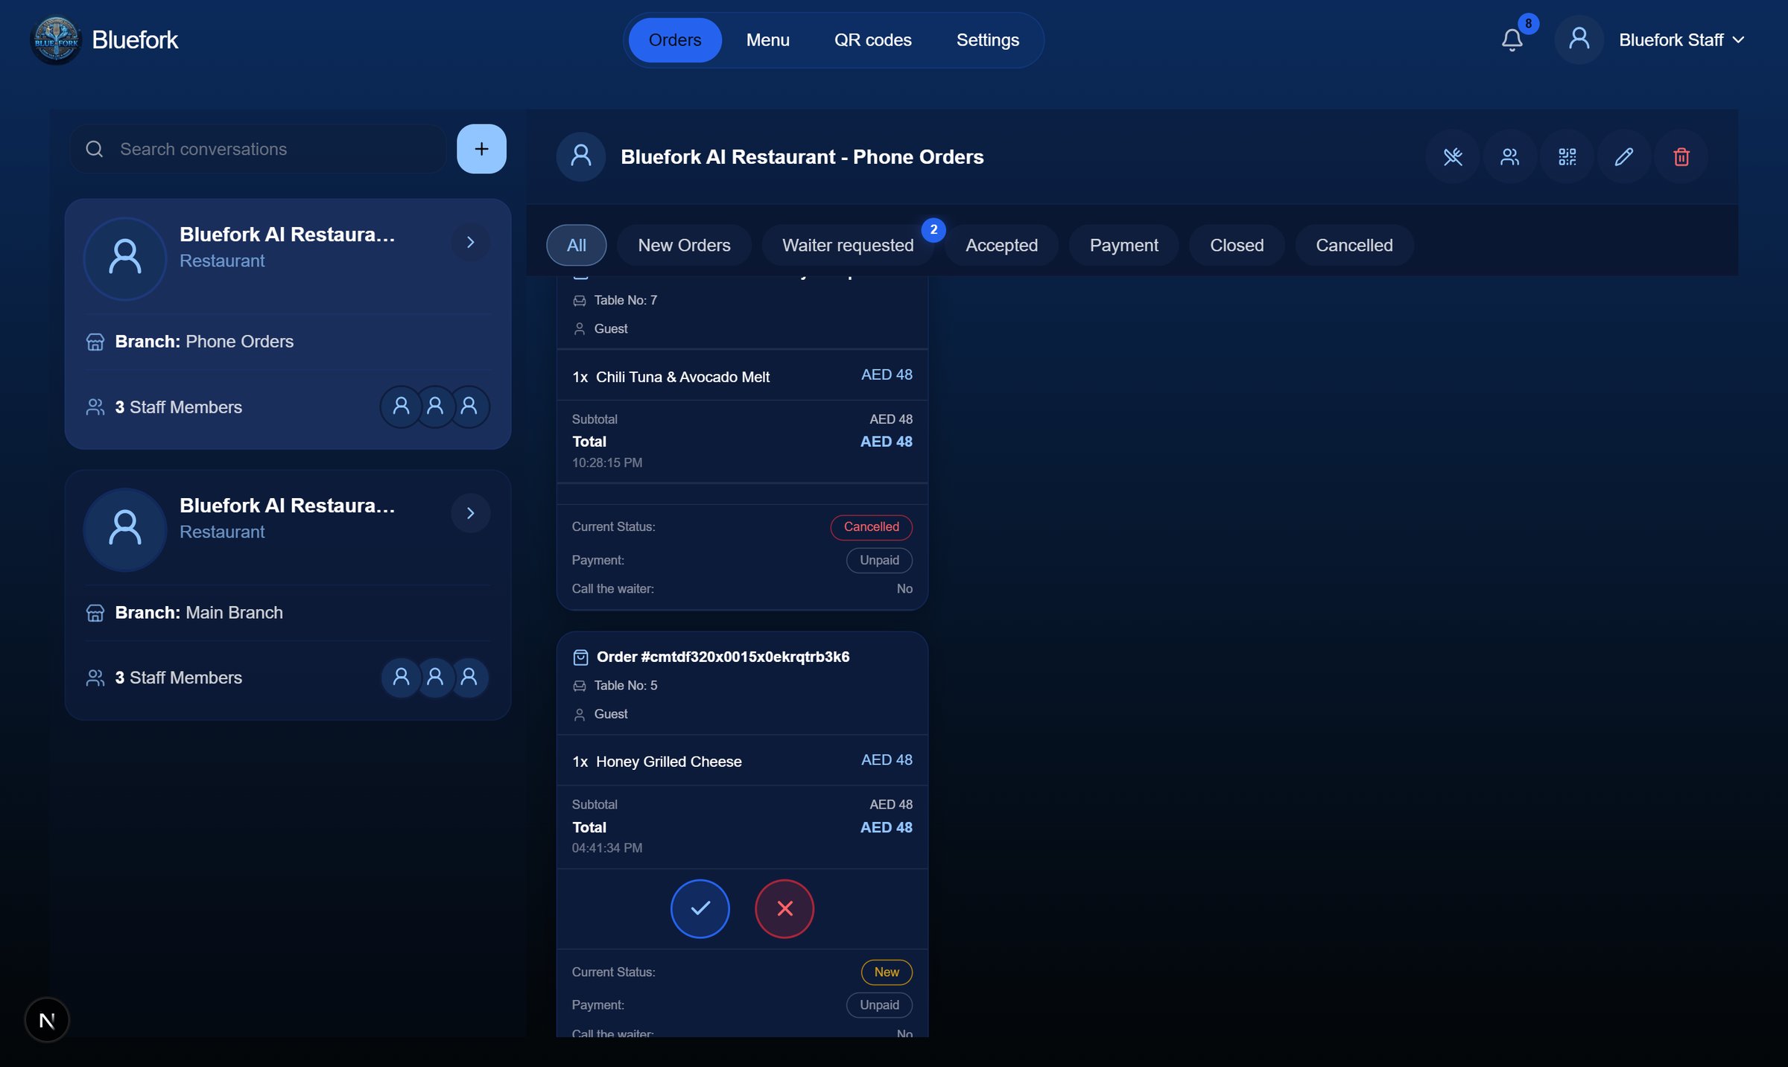Image resolution: width=1788 pixels, height=1067 pixels.
Task: Click the plus button to add restaurant
Action: click(481, 149)
